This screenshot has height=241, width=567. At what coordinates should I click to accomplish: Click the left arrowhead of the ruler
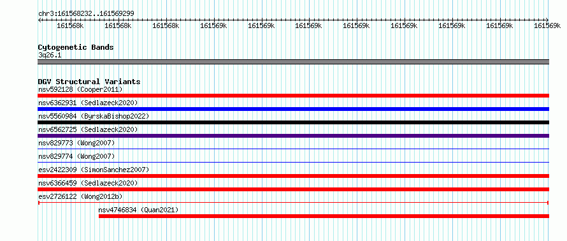coord(39,20)
